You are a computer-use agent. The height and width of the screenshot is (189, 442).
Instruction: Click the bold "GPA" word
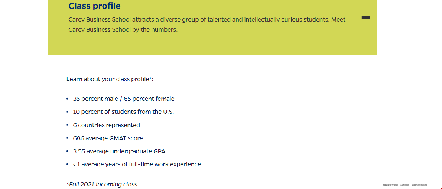click(x=160, y=151)
